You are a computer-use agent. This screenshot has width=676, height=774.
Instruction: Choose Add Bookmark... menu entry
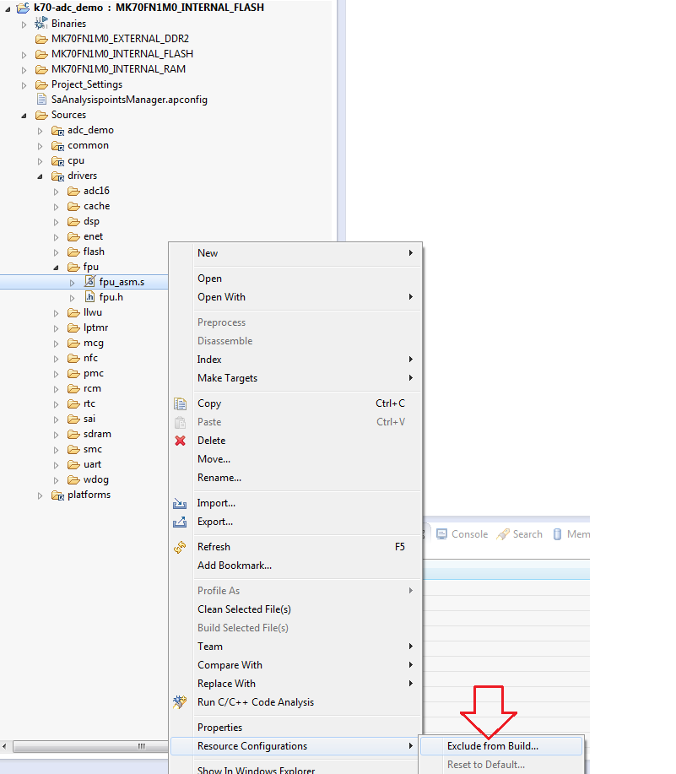(296, 566)
